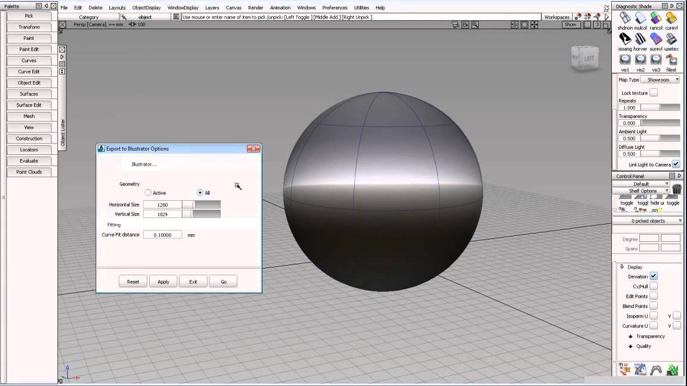Open the Preferences menu

click(335, 7)
